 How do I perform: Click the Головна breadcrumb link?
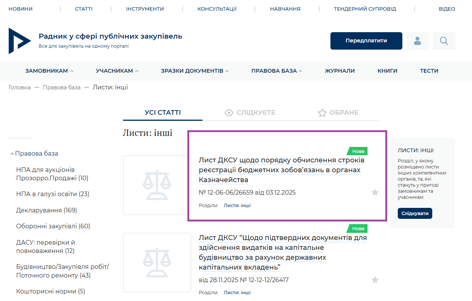coord(20,87)
